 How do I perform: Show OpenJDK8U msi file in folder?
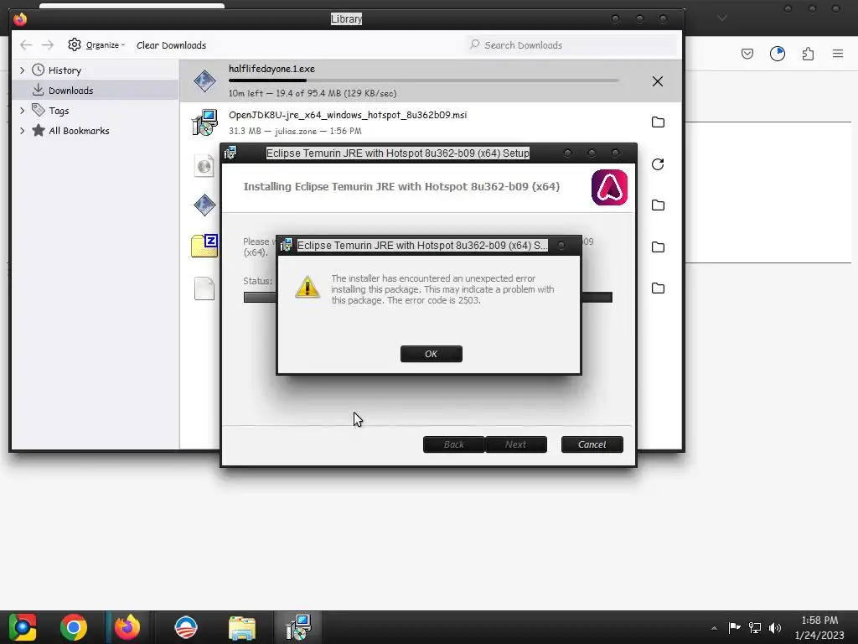[x=658, y=122]
